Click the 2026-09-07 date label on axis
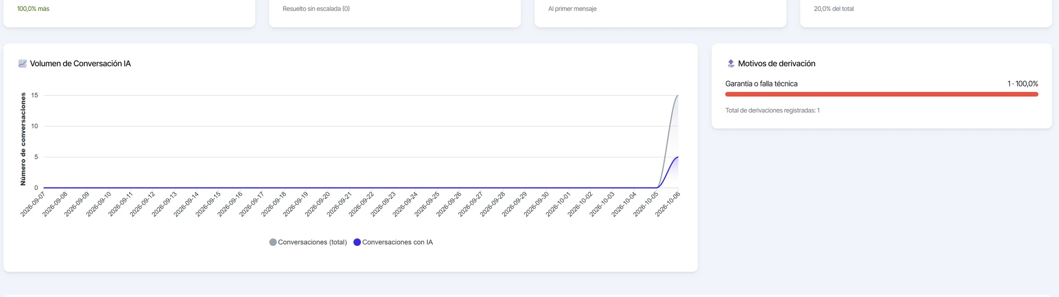 click(33, 204)
